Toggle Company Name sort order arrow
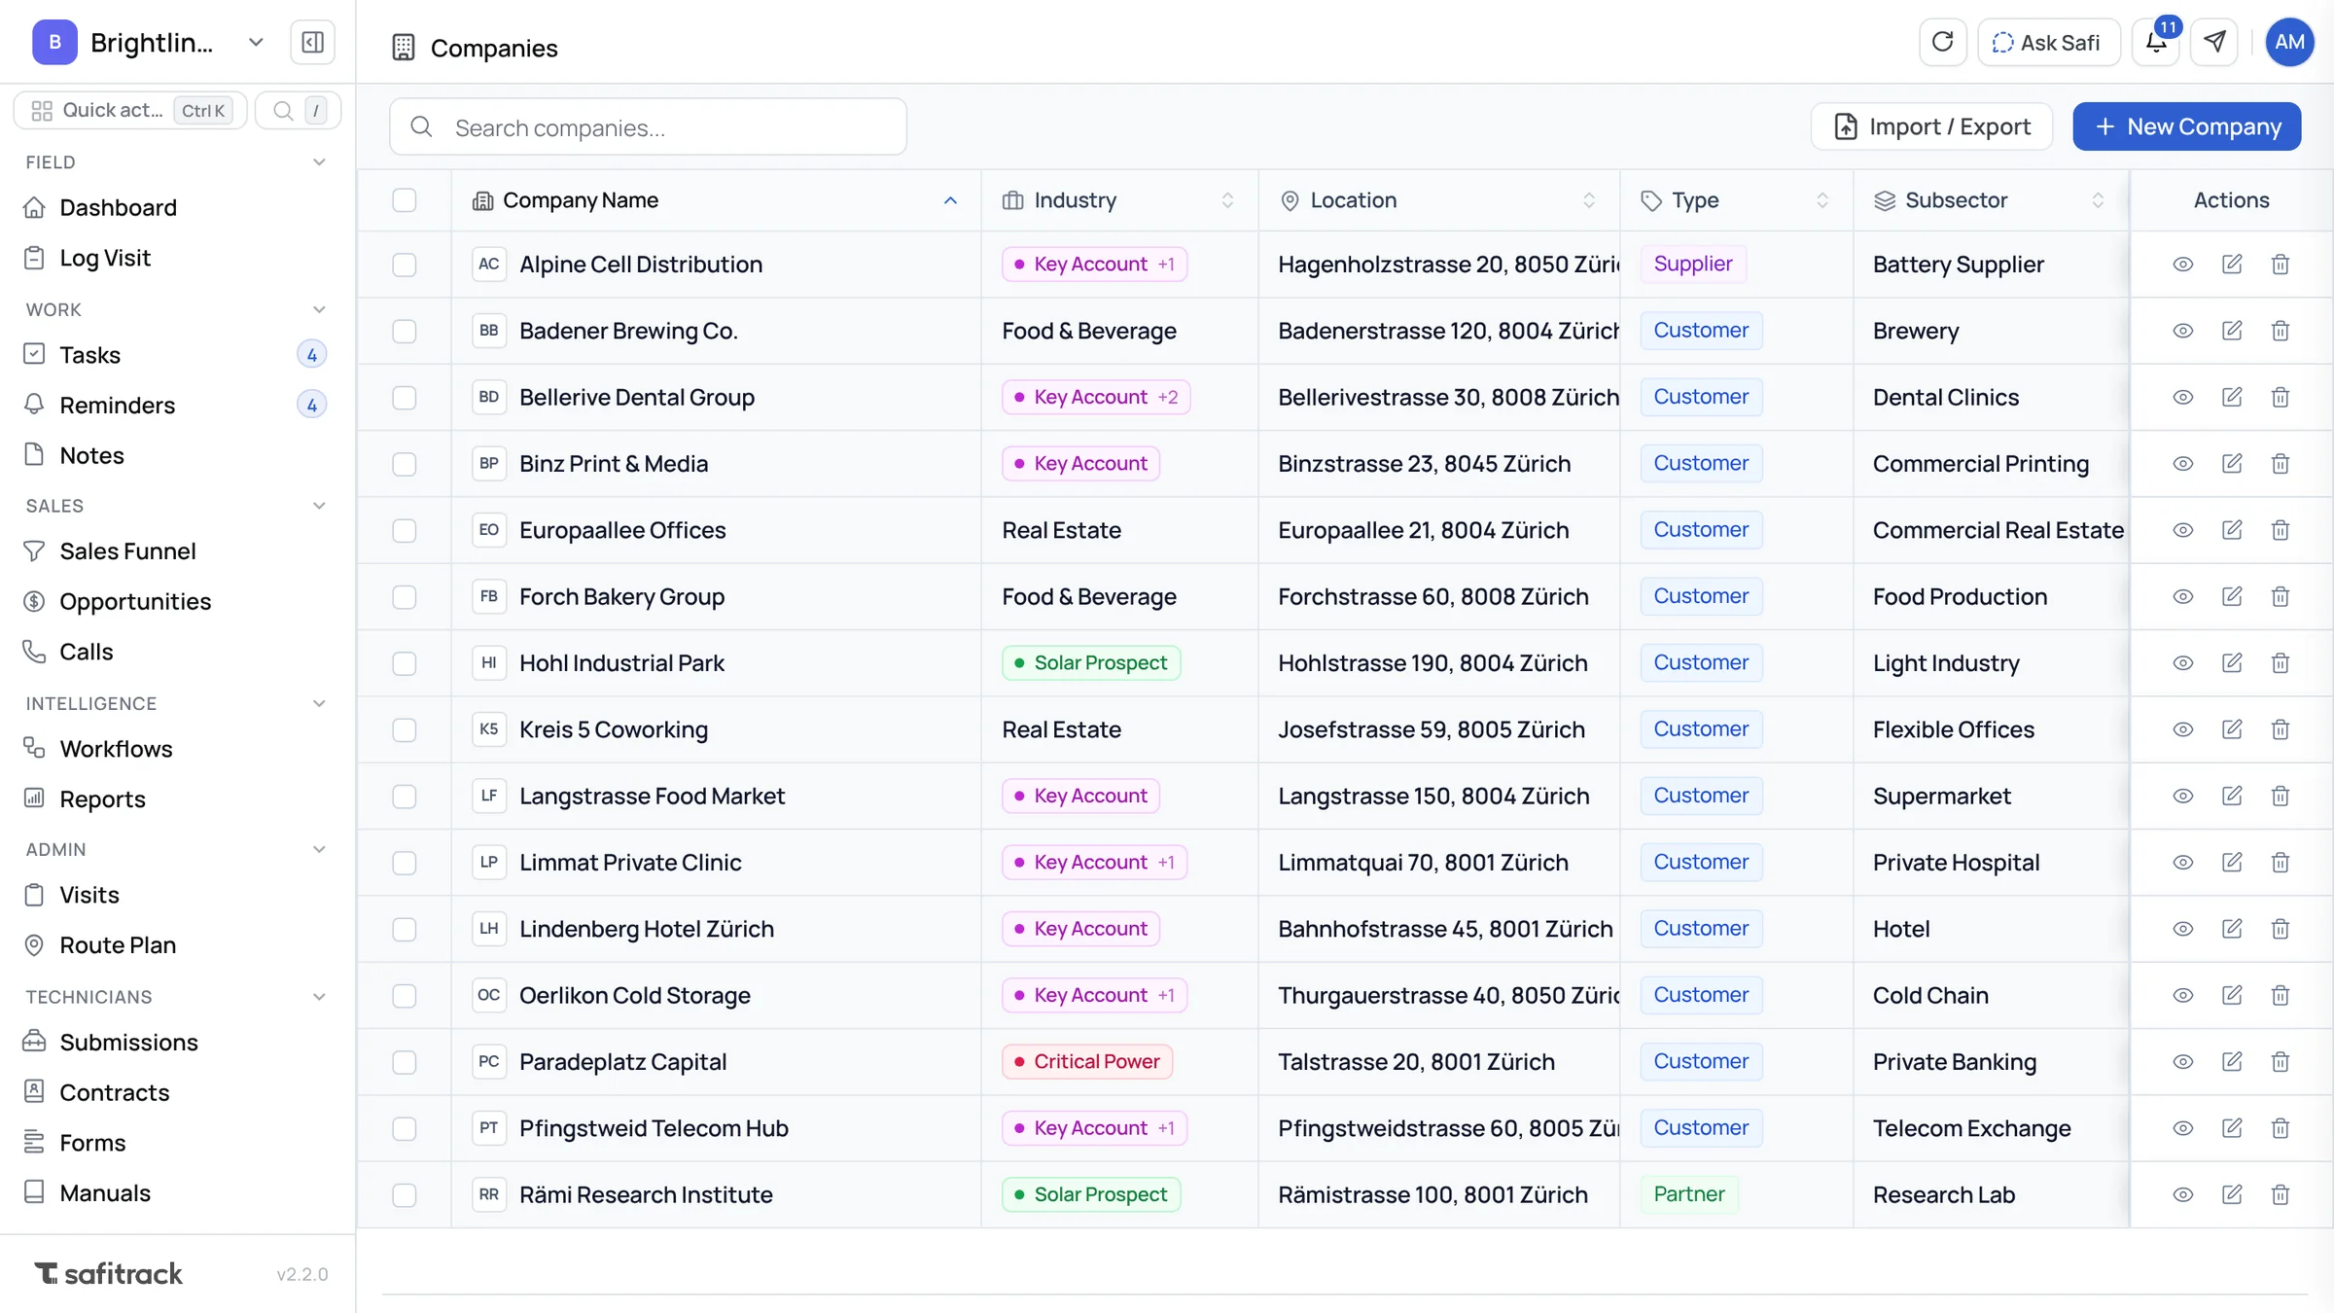 coord(950,200)
